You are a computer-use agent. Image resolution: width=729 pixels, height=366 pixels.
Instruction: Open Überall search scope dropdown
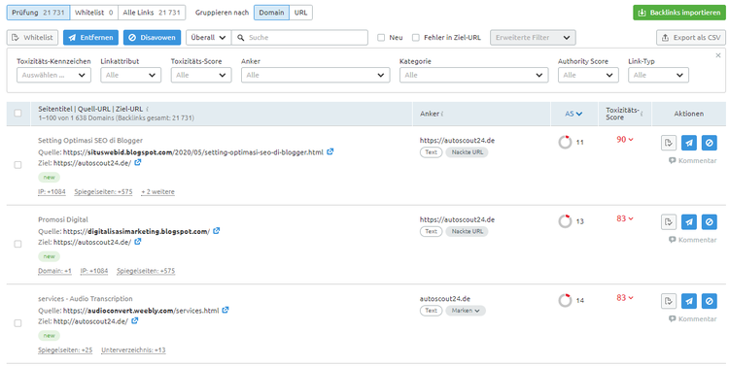point(209,38)
